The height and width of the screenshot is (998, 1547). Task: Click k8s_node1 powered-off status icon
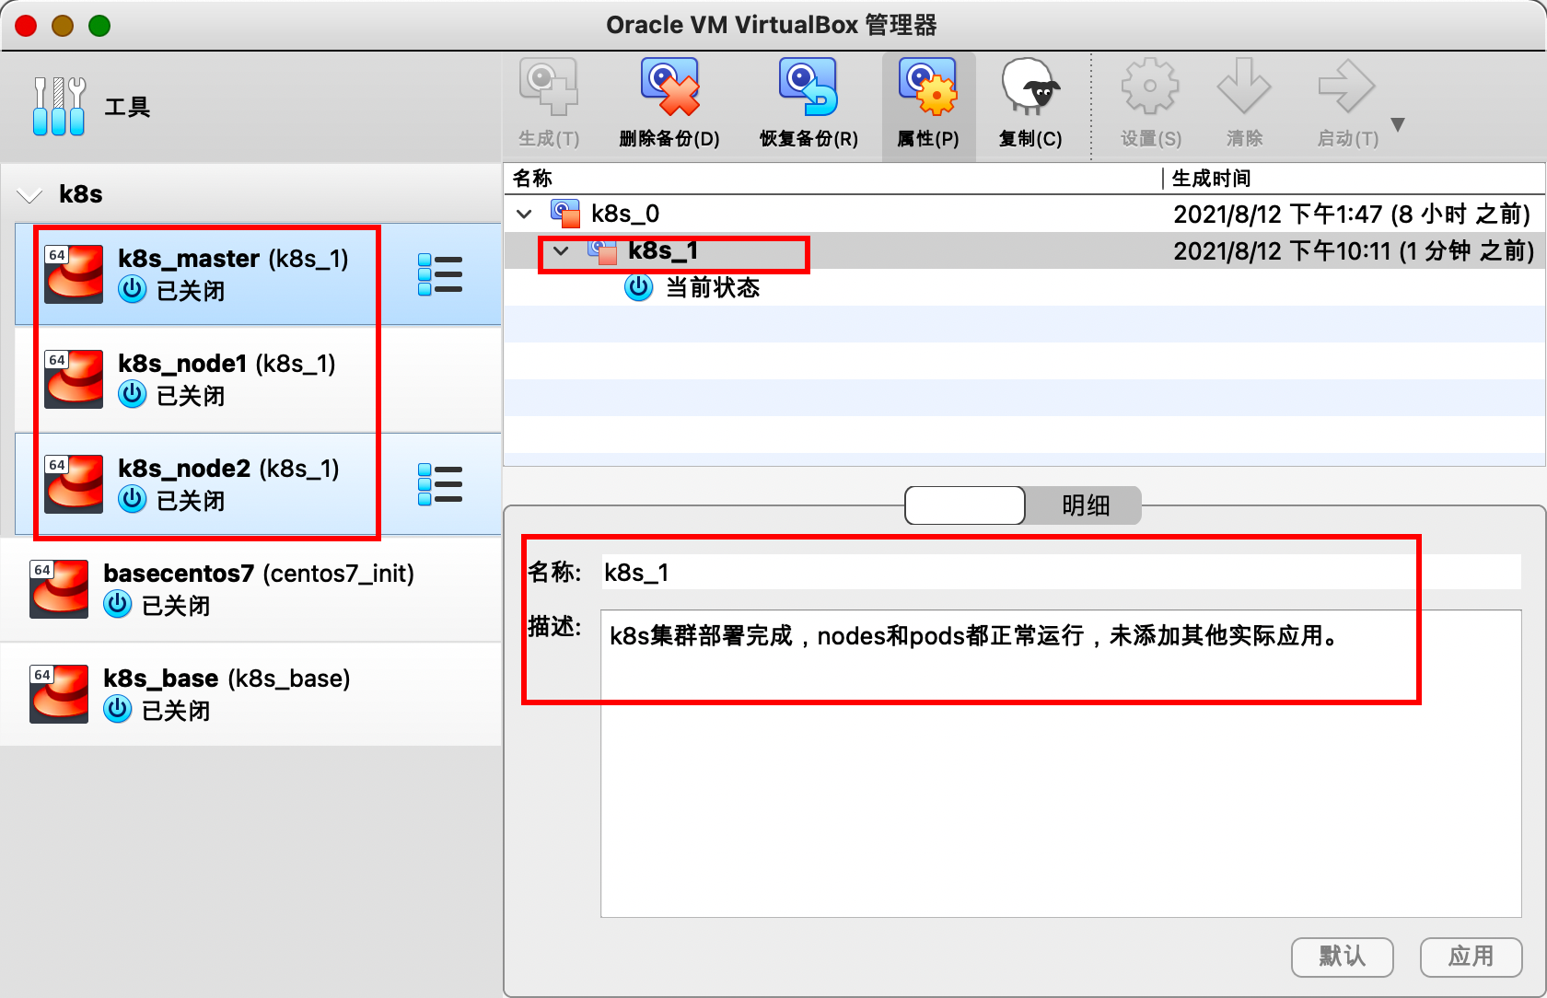[133, 394]
